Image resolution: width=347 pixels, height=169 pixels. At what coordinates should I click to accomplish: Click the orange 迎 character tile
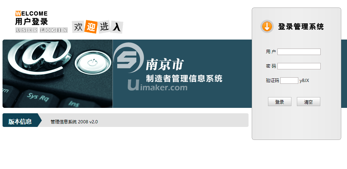[91, 27]
